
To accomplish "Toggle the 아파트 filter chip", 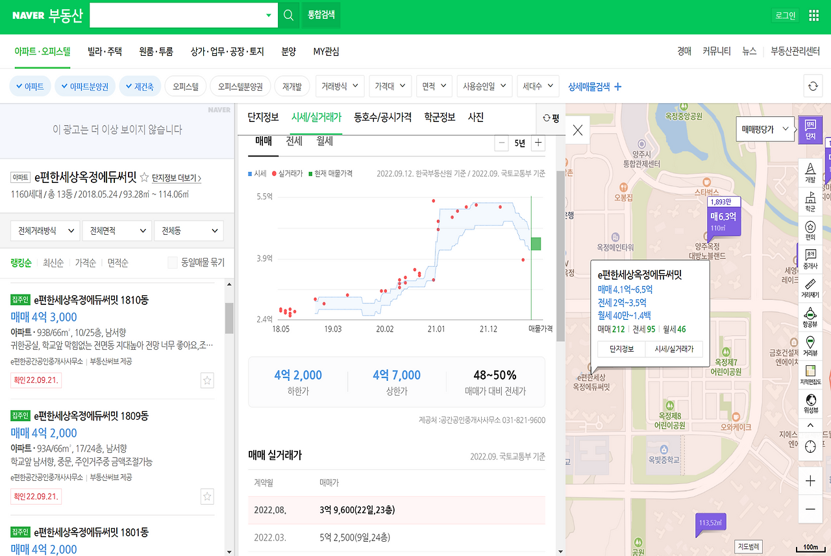I will tap(30, 86).
